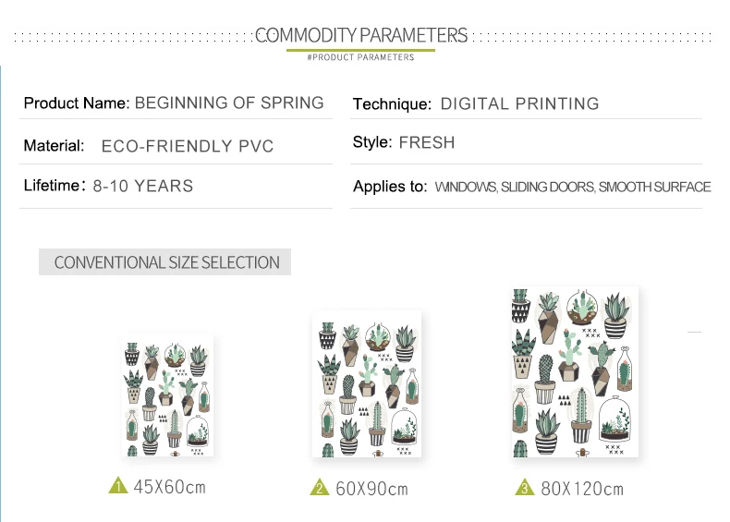Click the green underline below the heading
Viewport: 730px width, 522px height.
pyautogui.click(x=360, y=50)
